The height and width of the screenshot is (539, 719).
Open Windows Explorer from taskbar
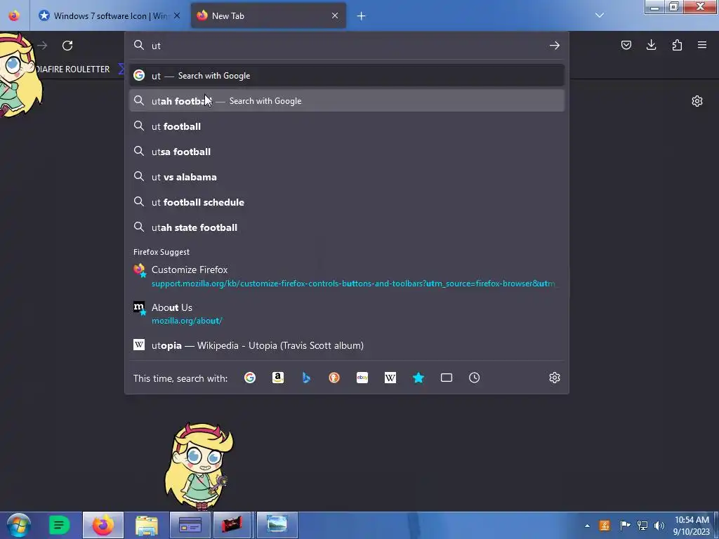[147, 525]
